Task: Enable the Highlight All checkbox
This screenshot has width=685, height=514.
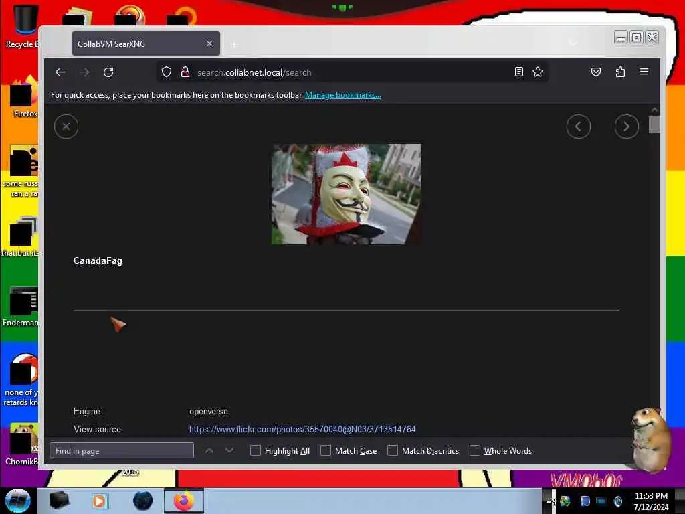Action: [255, 450]
